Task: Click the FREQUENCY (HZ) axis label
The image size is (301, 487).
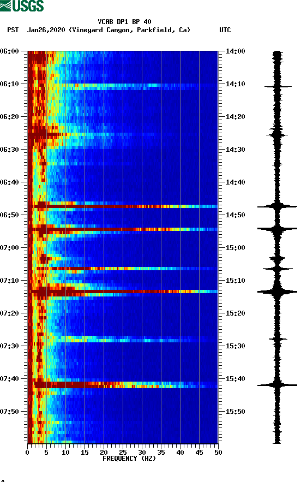Action: [129, 459]
